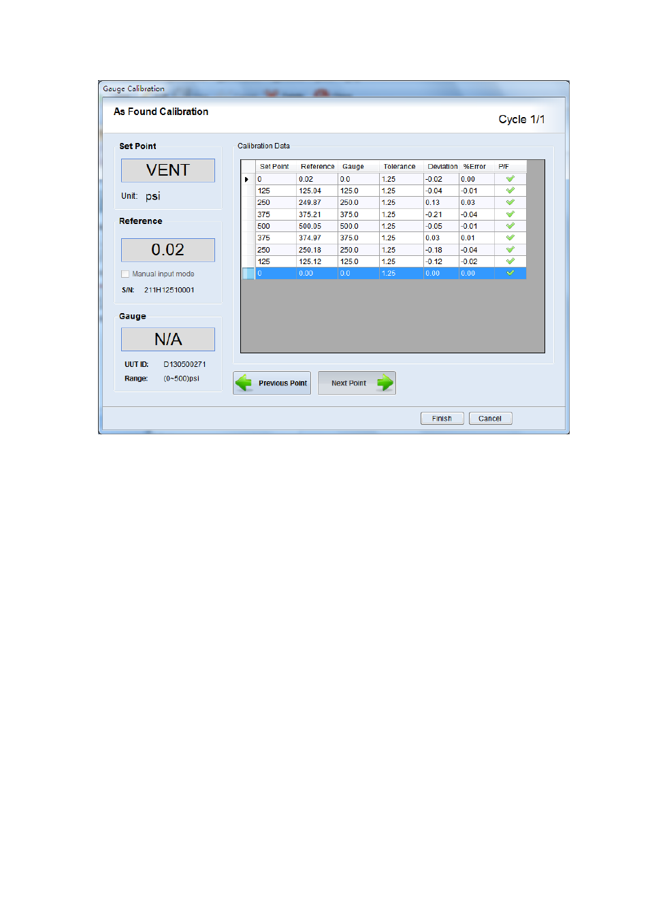
Task: Click the Gauge column header
Action: (x=359, y=166)
